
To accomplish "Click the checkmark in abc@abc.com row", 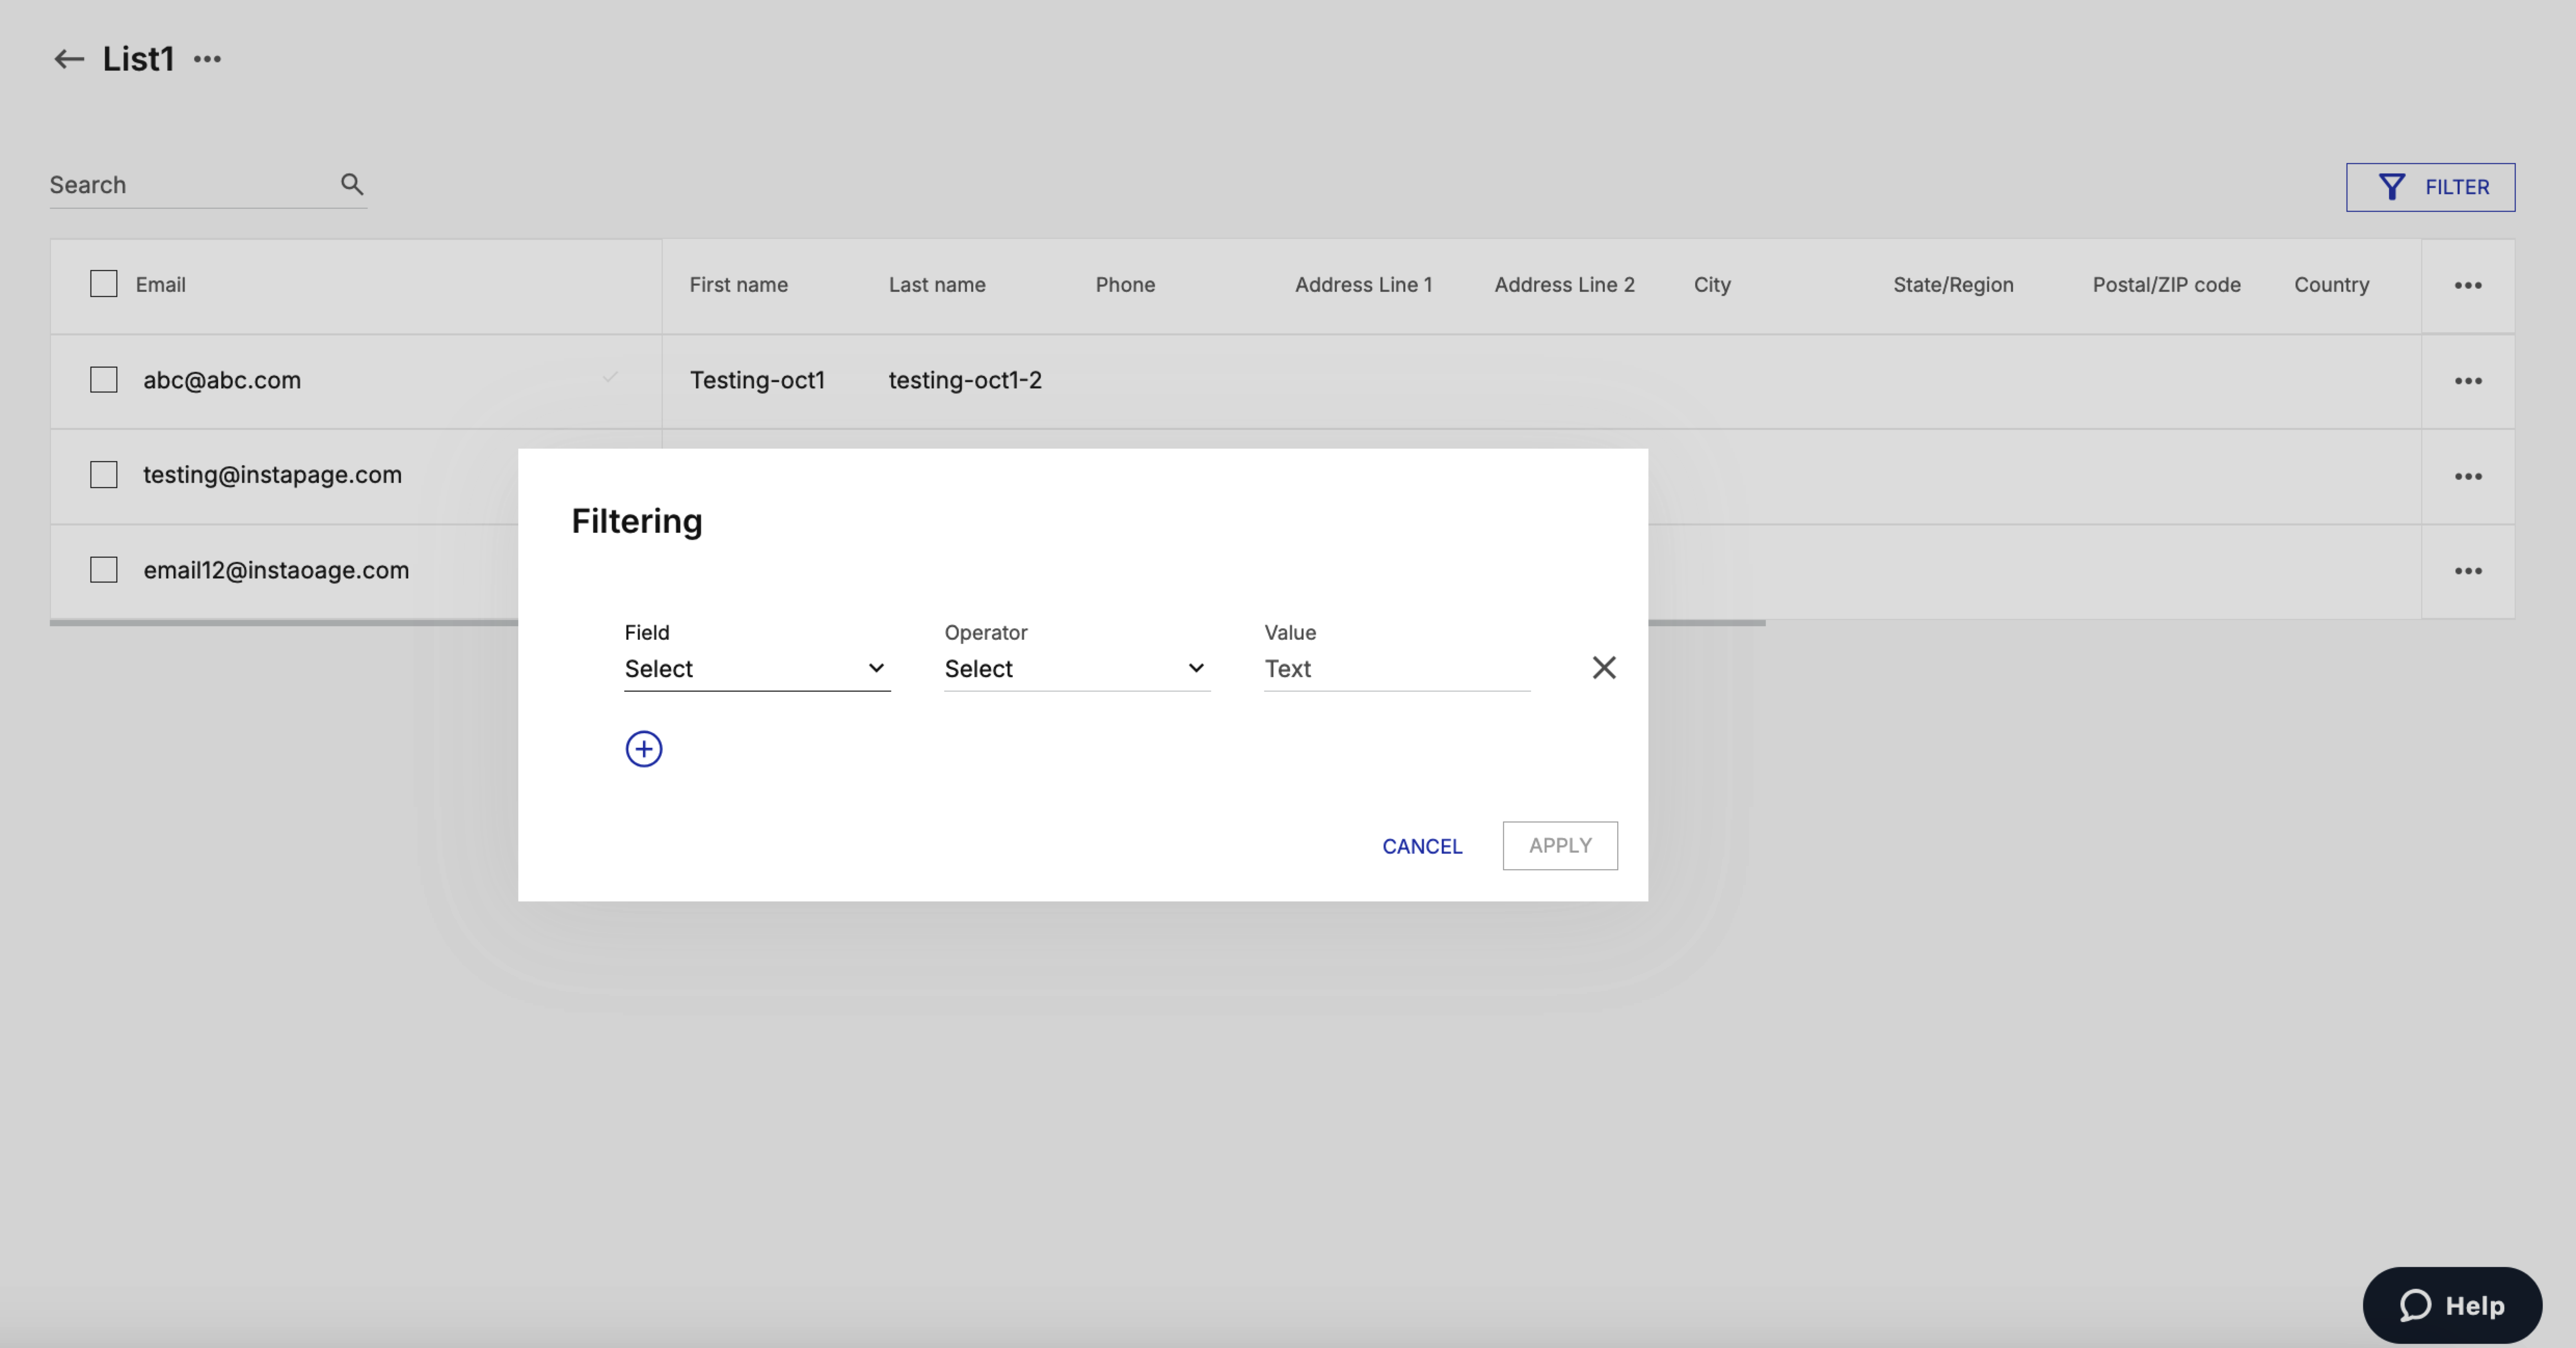I will tap(610, 377).
